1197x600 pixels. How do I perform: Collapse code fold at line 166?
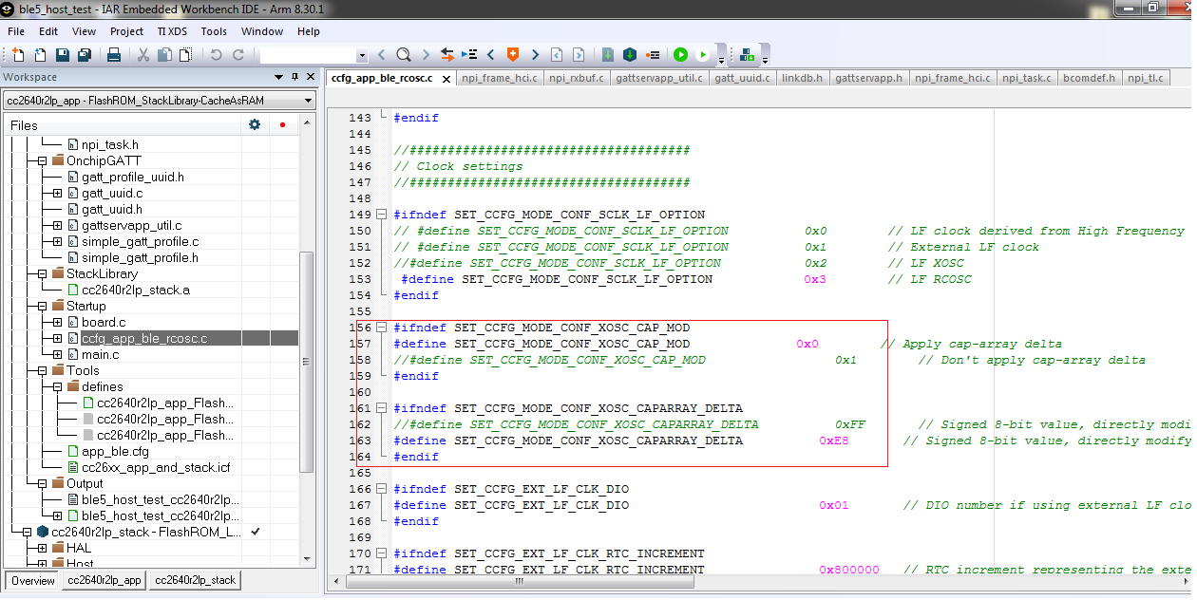pyautogui.click(x=382, y=489)
